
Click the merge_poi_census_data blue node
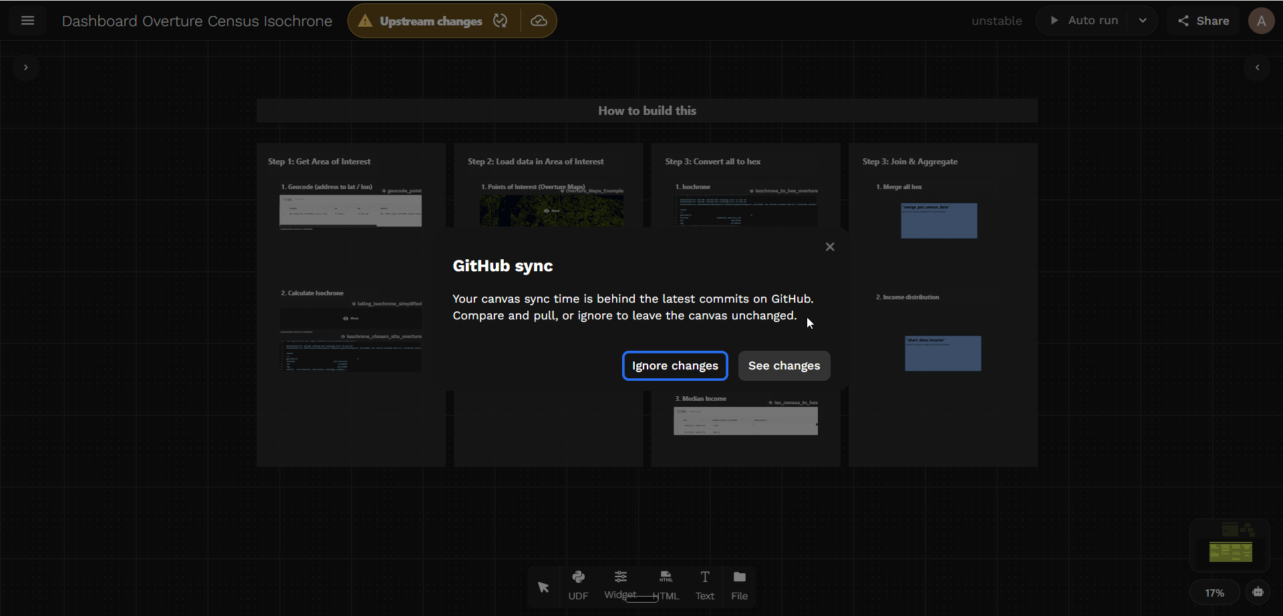coord(939,220)
